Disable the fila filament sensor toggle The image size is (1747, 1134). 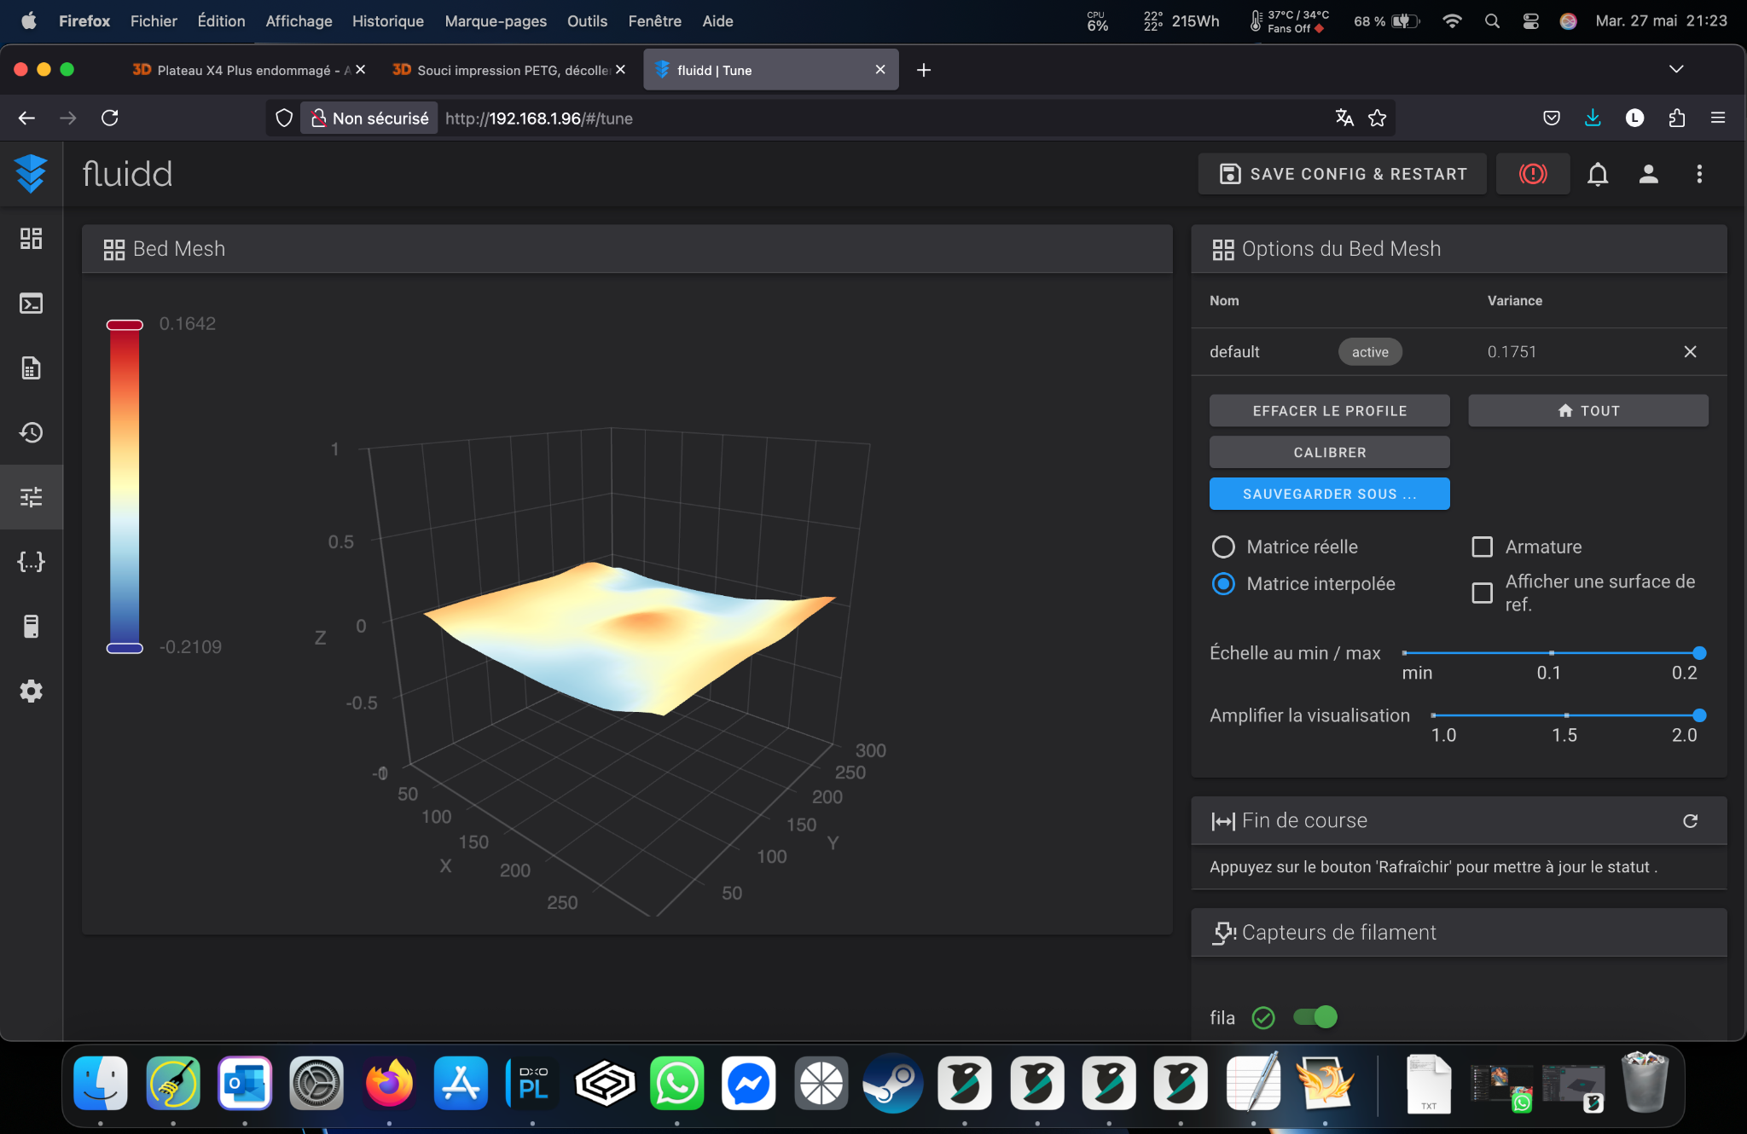(x=1315, y=1017)
